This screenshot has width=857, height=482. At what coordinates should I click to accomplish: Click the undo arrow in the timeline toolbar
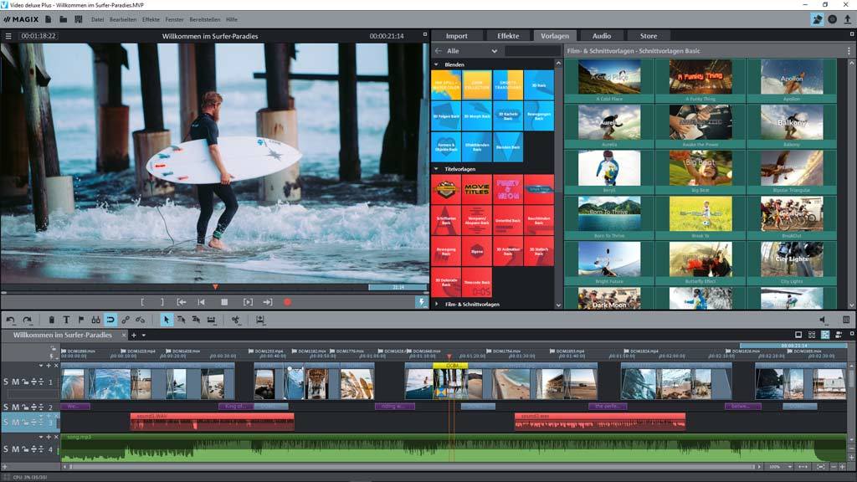coord(11,320)
